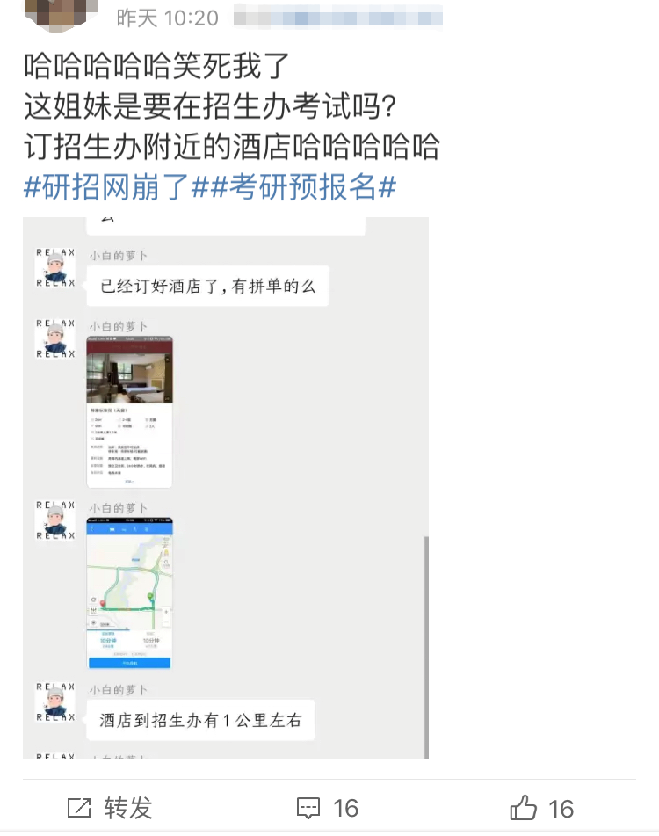Click the post text '哈哈哈哈哈笑死我了'

[156, 66]
